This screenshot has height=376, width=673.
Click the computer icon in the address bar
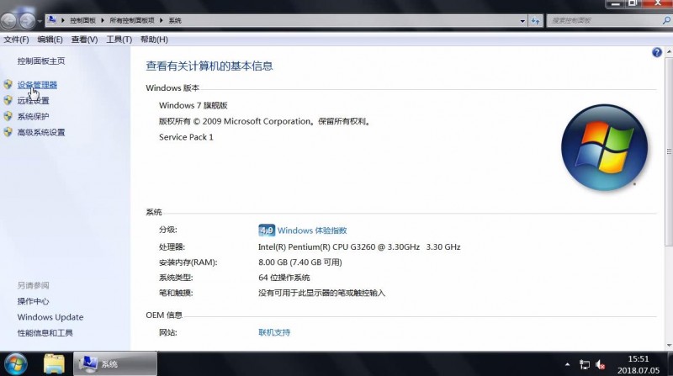coord(51,20)
